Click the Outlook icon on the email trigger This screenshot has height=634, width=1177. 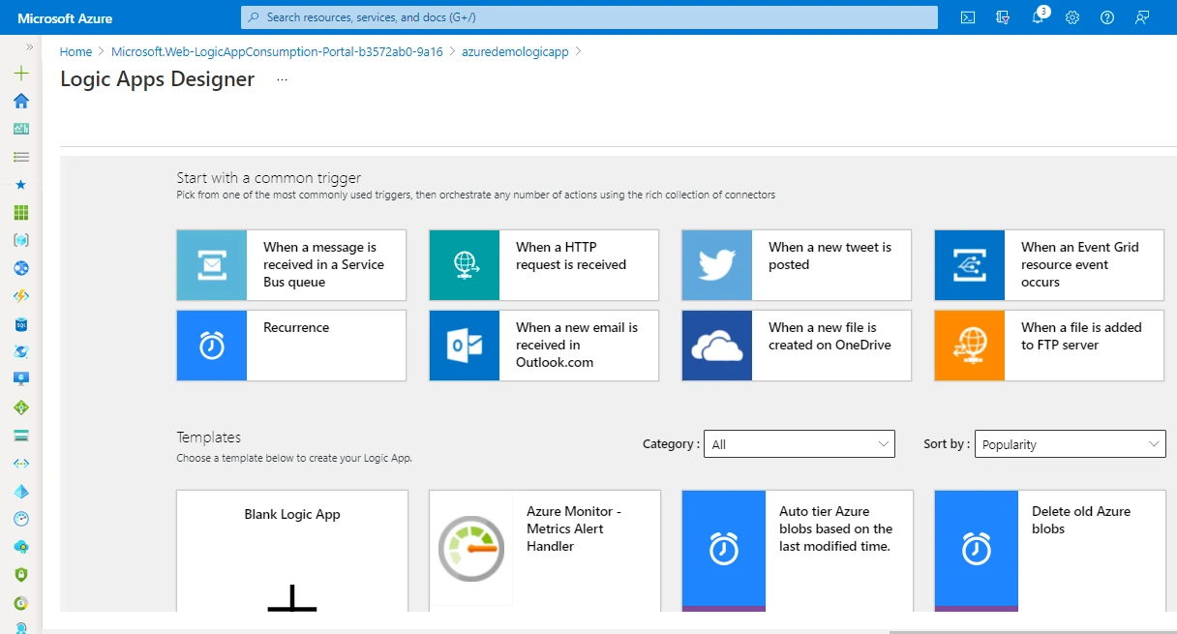(464, 346)
